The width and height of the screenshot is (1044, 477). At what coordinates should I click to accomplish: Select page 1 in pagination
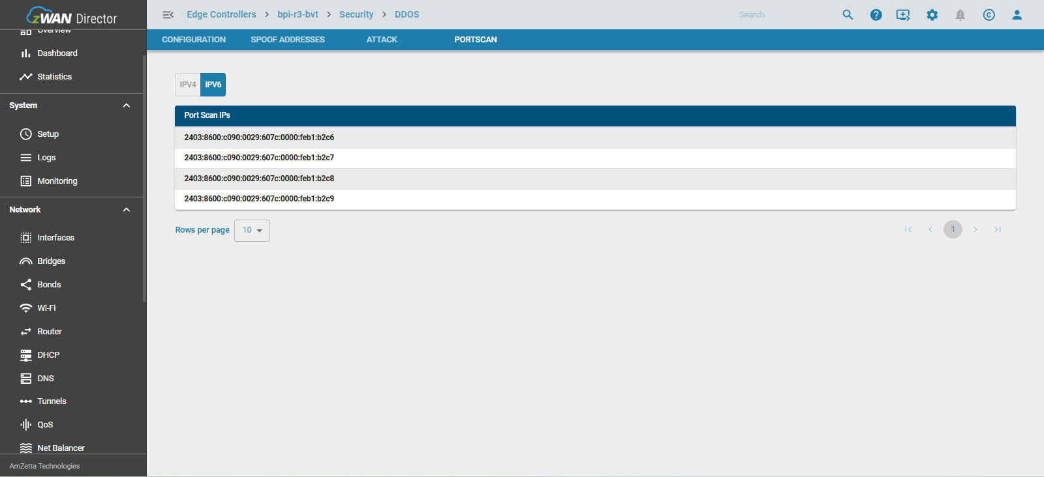point(953,229)
